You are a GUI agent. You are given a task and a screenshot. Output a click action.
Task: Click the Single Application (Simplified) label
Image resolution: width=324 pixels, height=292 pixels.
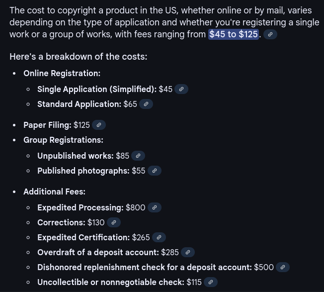click(x=97, y=89)
